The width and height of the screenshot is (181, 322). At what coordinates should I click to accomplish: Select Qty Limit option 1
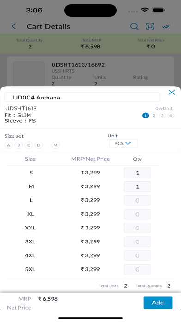tap(145, 116)
